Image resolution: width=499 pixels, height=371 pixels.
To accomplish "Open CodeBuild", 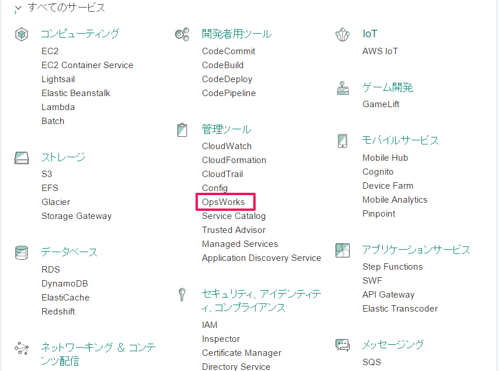I will click(223, 65).
